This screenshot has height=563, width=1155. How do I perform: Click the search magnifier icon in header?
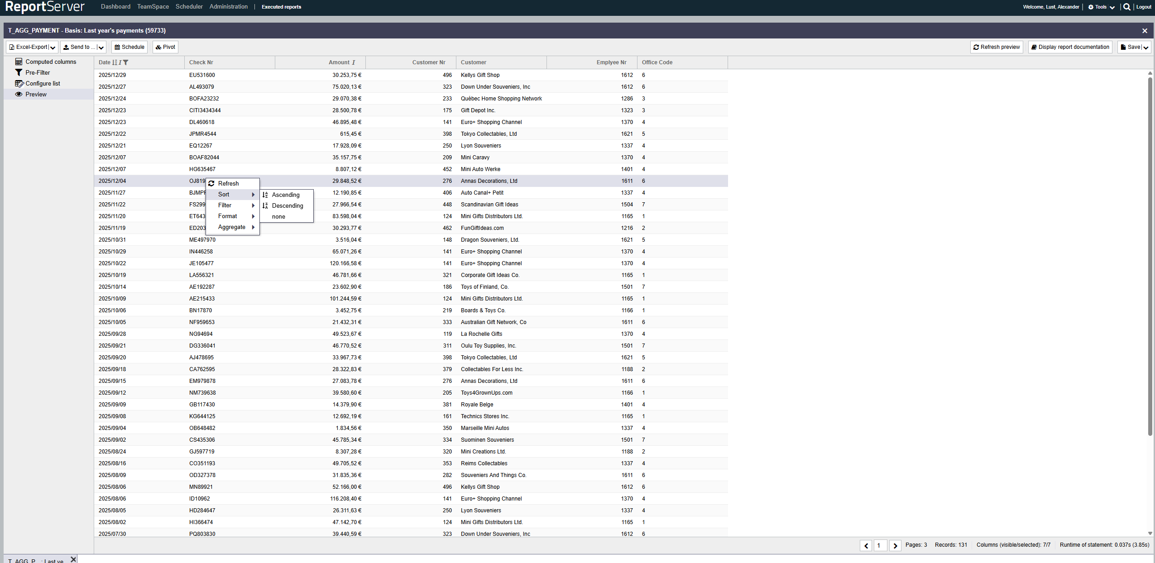(x=1127, y=7)
